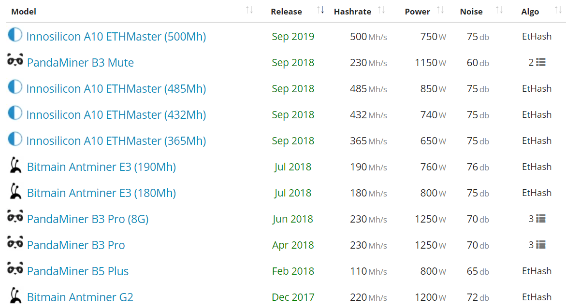Select the Feb 2018 release date cell
566x308 pixels.
[x=293, y=271]
